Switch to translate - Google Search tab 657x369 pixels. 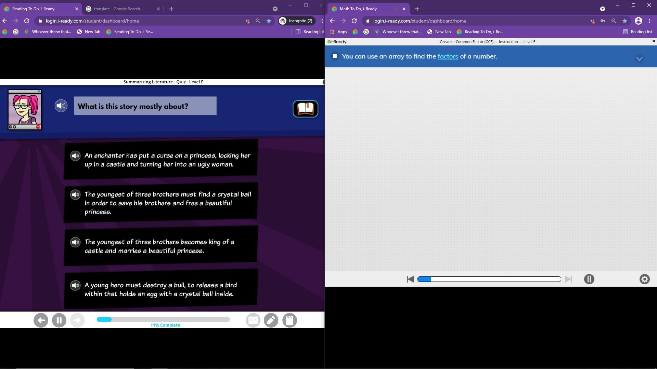coord(117,9)
